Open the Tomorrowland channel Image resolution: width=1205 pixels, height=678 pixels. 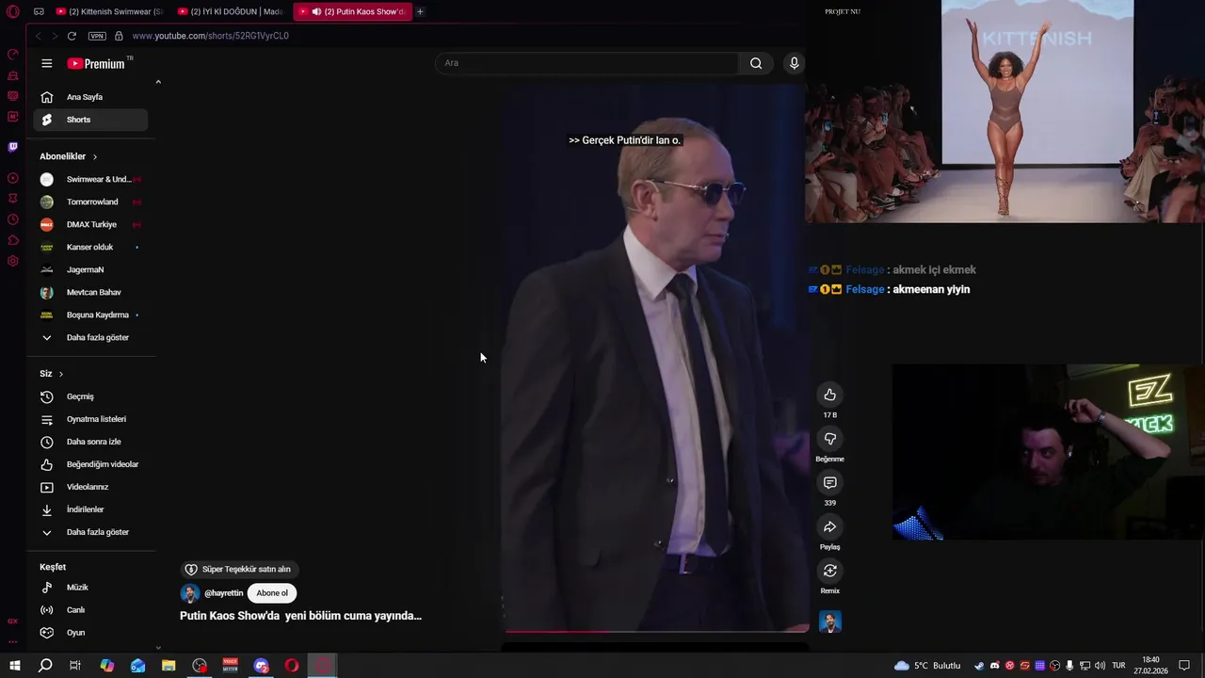pyautogui.click(x=90, y=202)
